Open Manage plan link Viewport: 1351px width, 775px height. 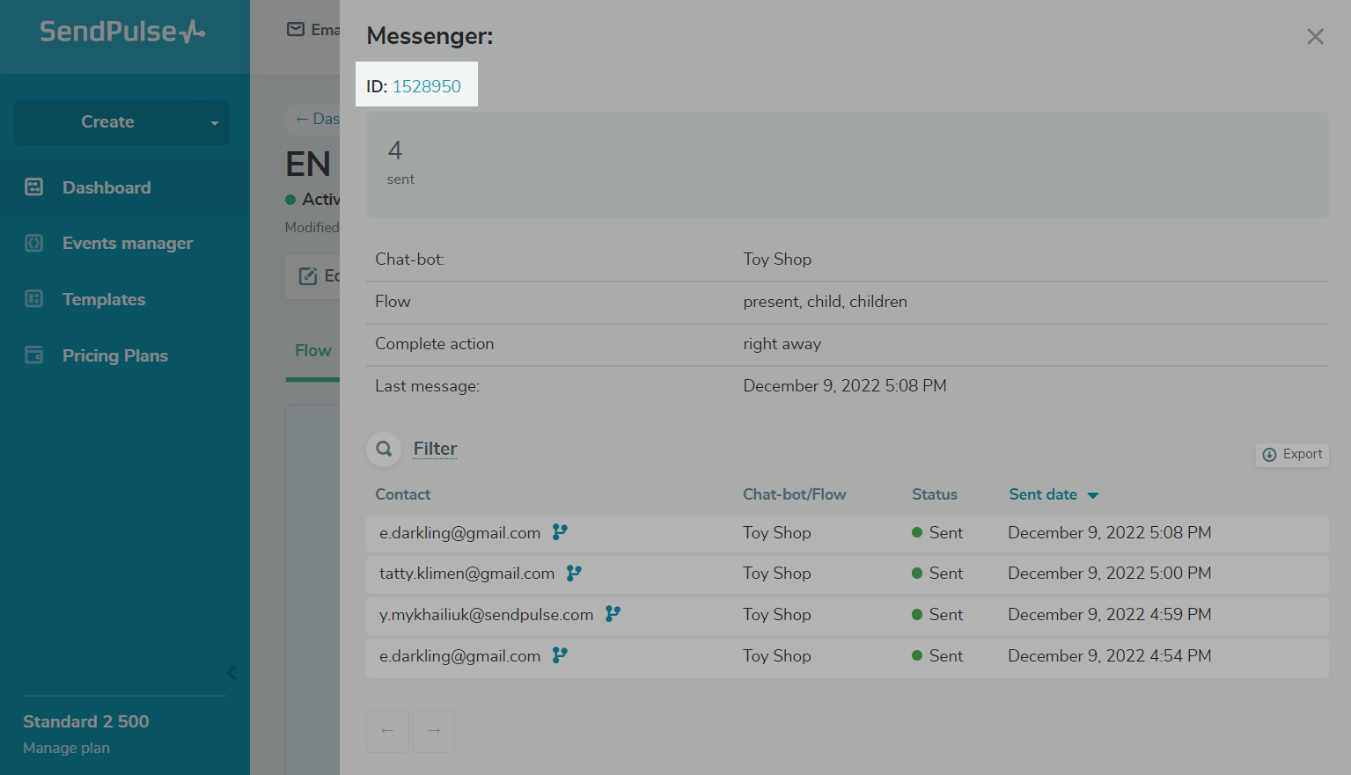pyautogui.click(x=66, y=748)
